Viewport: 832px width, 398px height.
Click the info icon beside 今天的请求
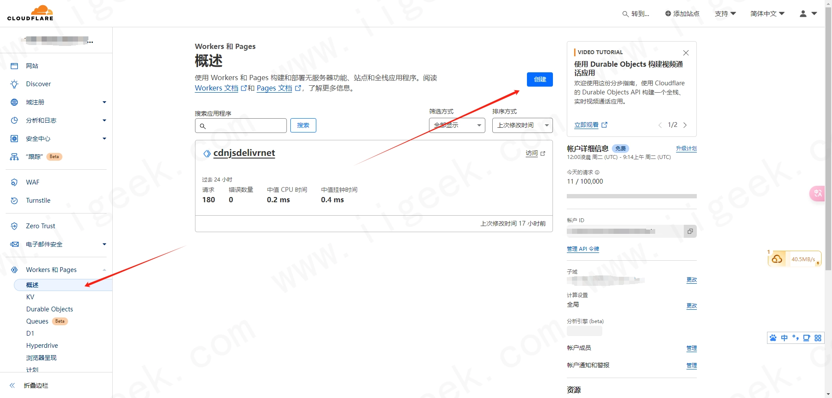597,172
